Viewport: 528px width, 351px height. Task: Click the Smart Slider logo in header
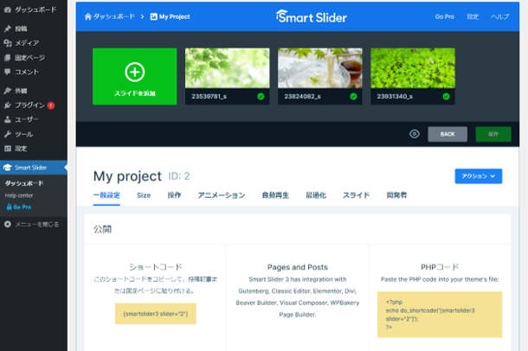point(311,16)
